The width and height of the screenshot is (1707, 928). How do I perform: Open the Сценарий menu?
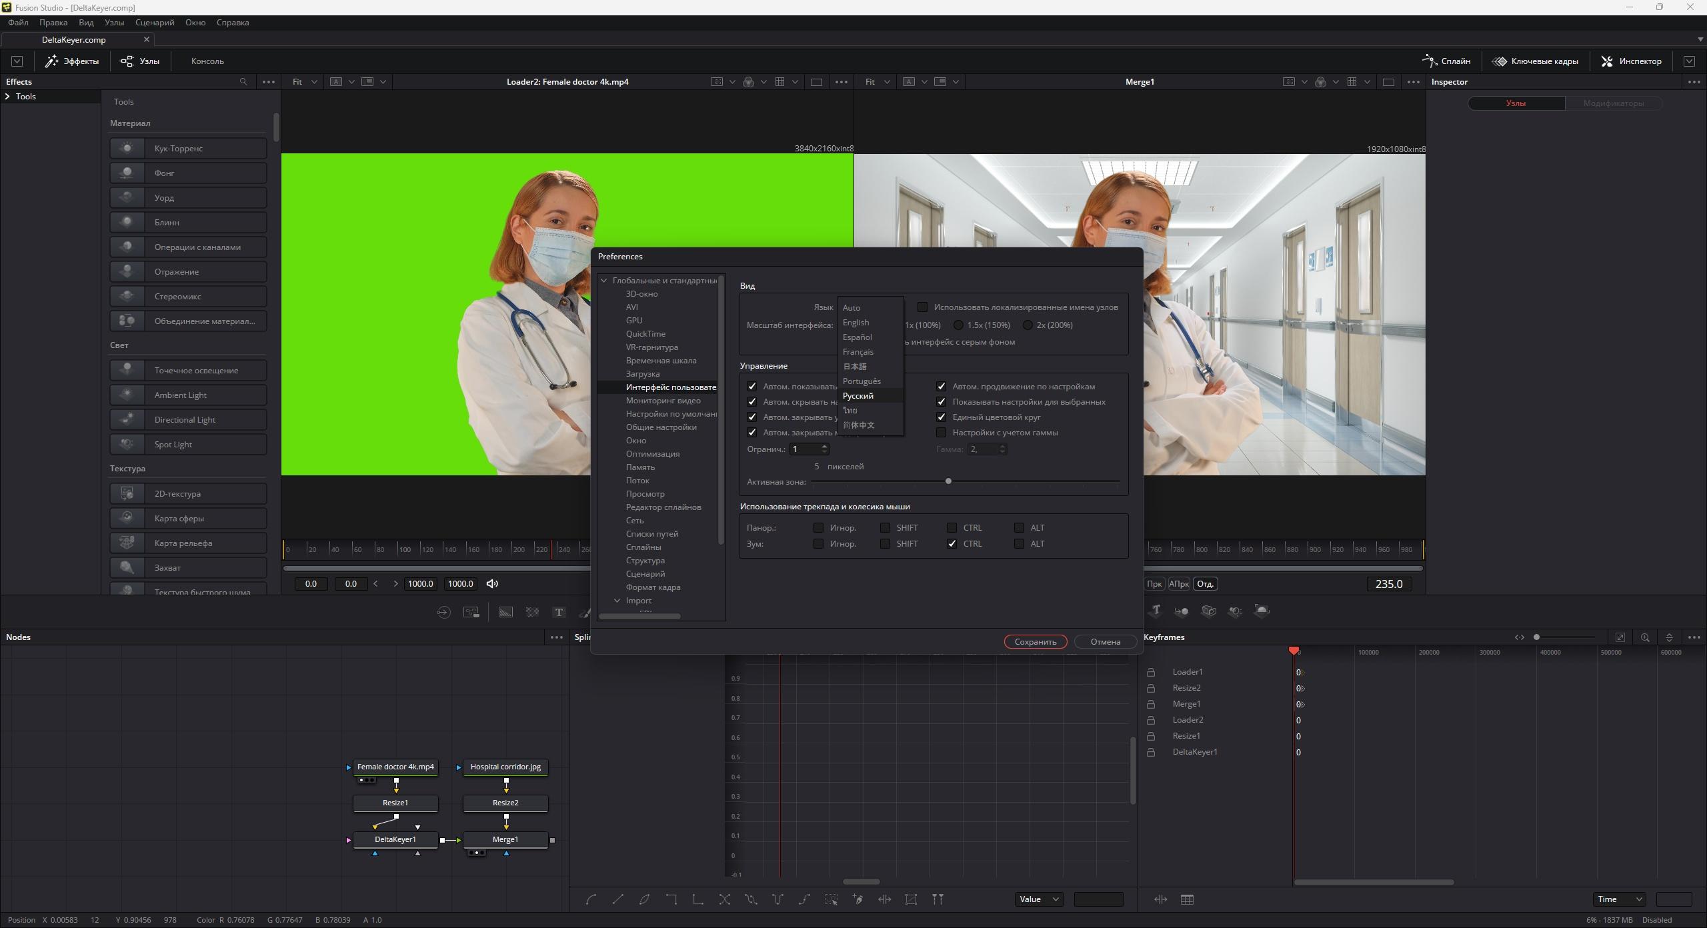pyautogui.click(x=155, y=23)
